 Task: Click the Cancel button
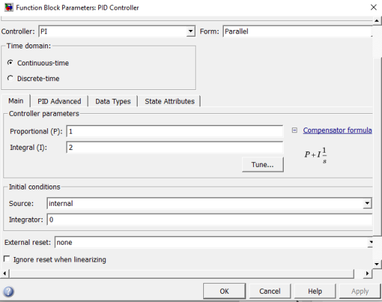(269, 291)
